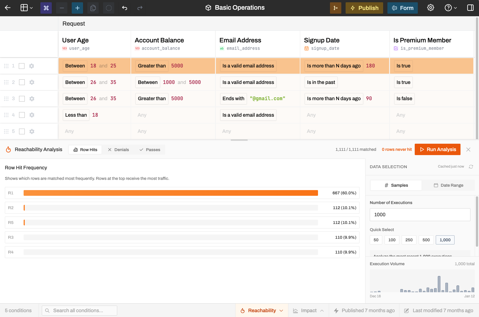The height and width of the screenshot is (317, 479).
Task: Click the undo arrow icon
Action: pyautogui.click(x=125, y=8)
